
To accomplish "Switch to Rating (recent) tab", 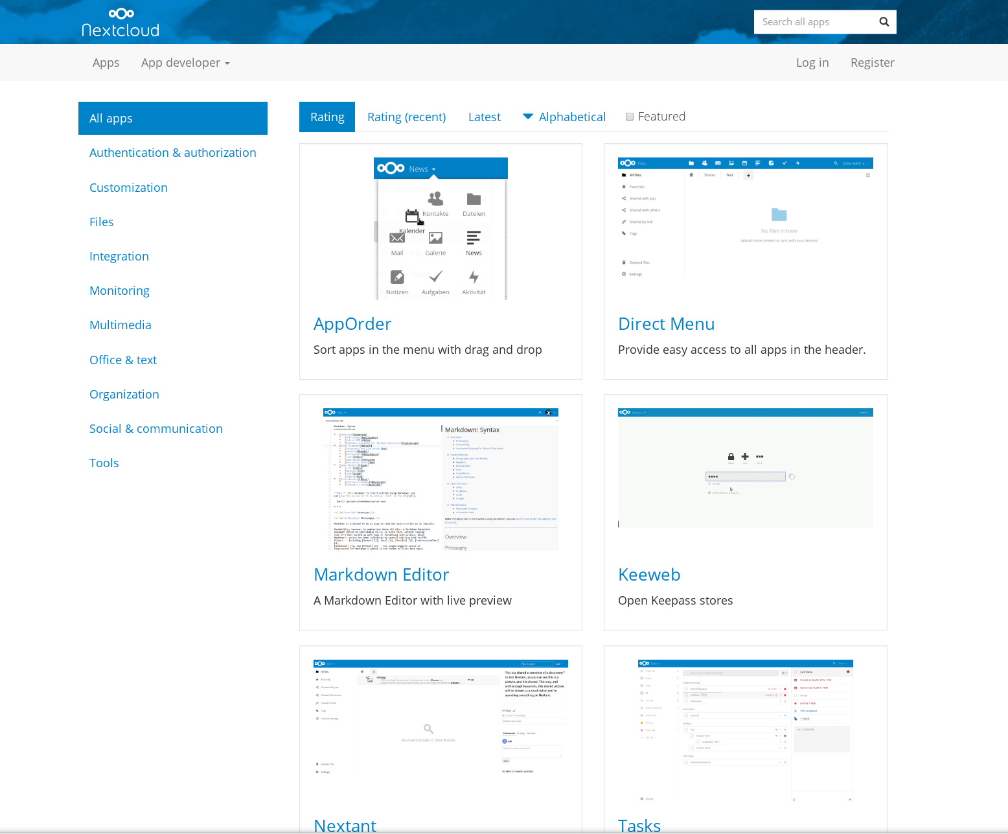I will pos(407,117).
